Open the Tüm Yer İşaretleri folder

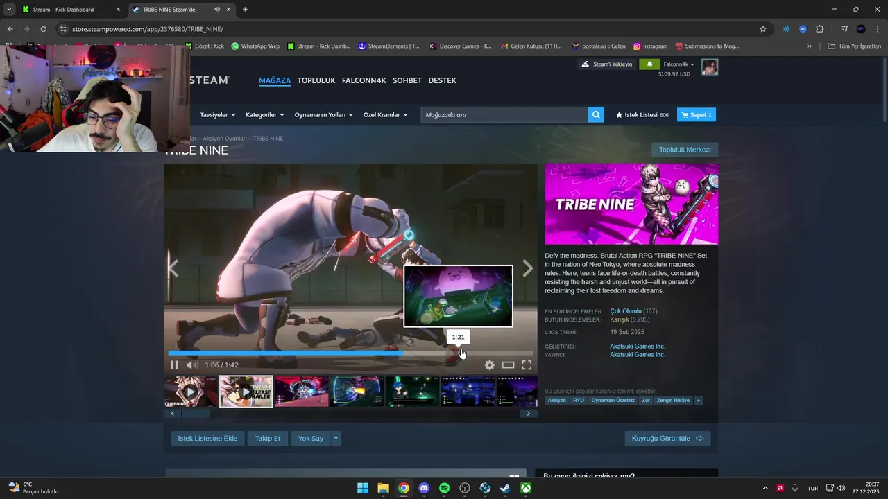click(x=854, y=46)
